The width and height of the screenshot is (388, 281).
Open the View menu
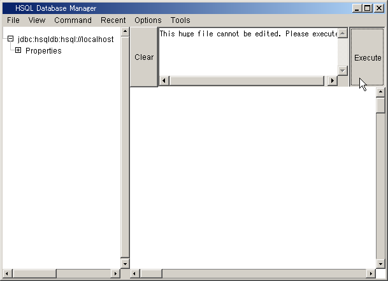point(36,20)
